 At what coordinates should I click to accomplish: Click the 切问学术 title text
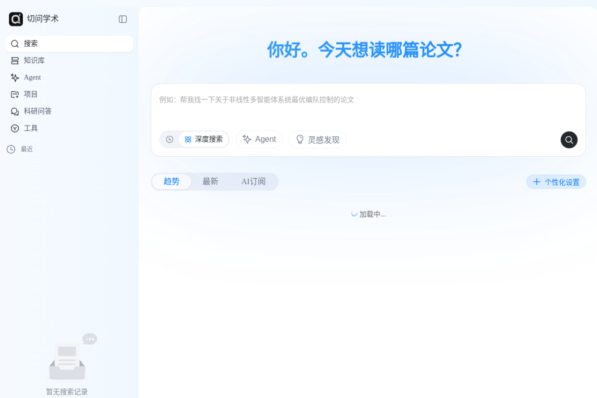pos(43,19)
